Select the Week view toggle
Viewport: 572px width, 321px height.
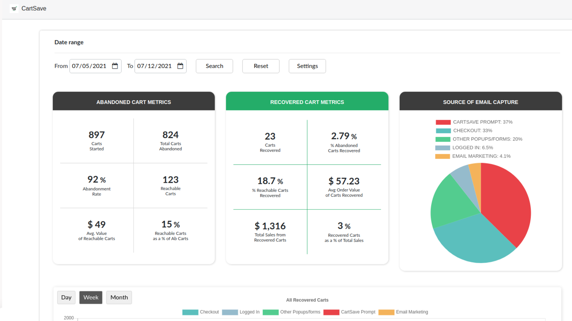91,297
